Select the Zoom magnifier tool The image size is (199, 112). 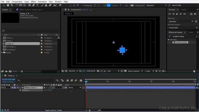(x=12, y=5)
